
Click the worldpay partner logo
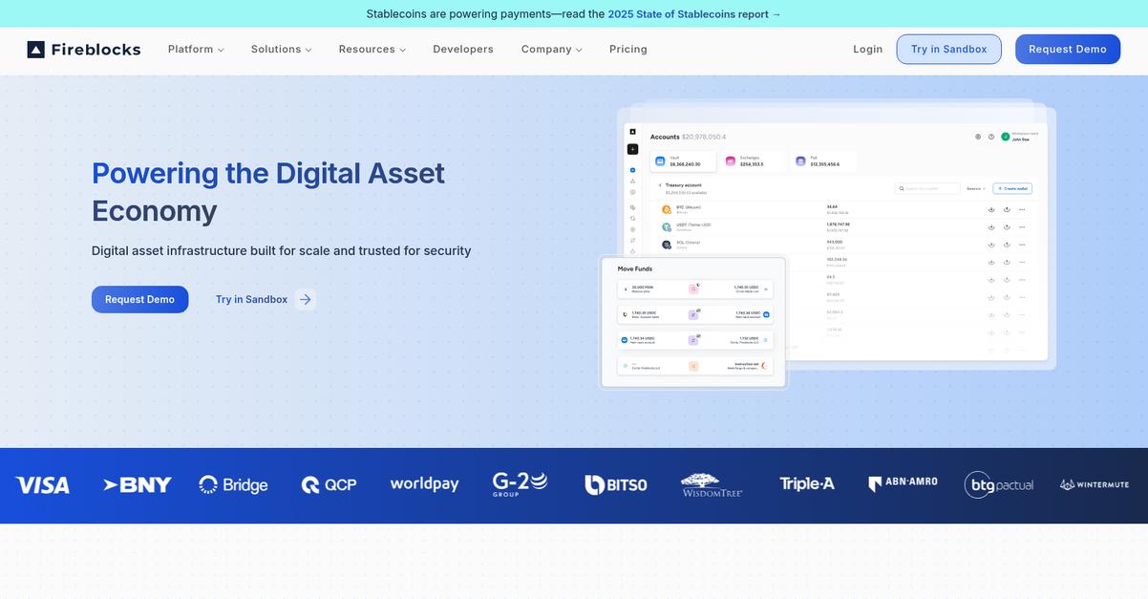pyautogui.click(x=424, y=484)
